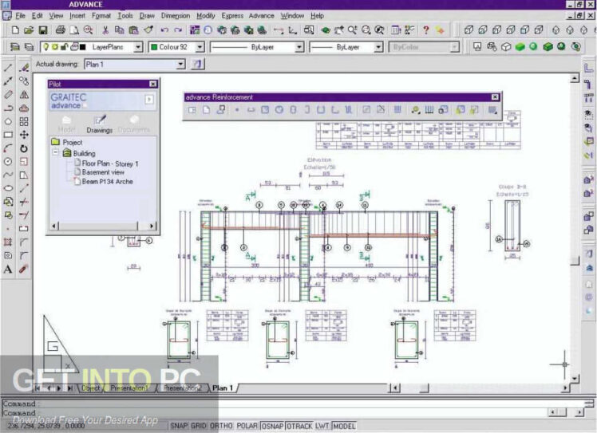Select the Array tool
This screenshot has width=597, height=433.
point(24,121)
